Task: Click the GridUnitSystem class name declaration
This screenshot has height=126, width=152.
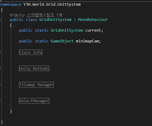Action: [55, 20]
